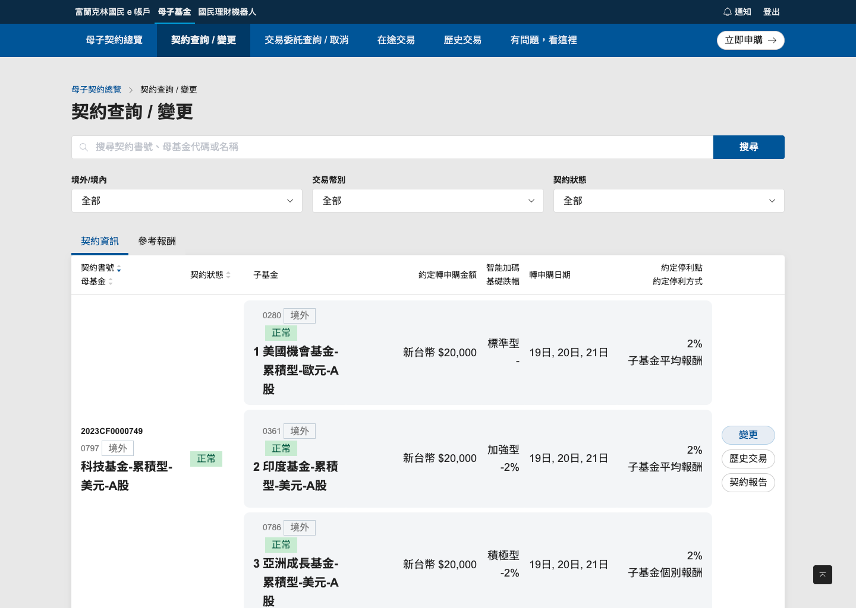Click 印度基金-累積型-美元-A股 sub-fund
Viewport: 856px width, 608px height.
pyautogui.click(x=300, y=476)
